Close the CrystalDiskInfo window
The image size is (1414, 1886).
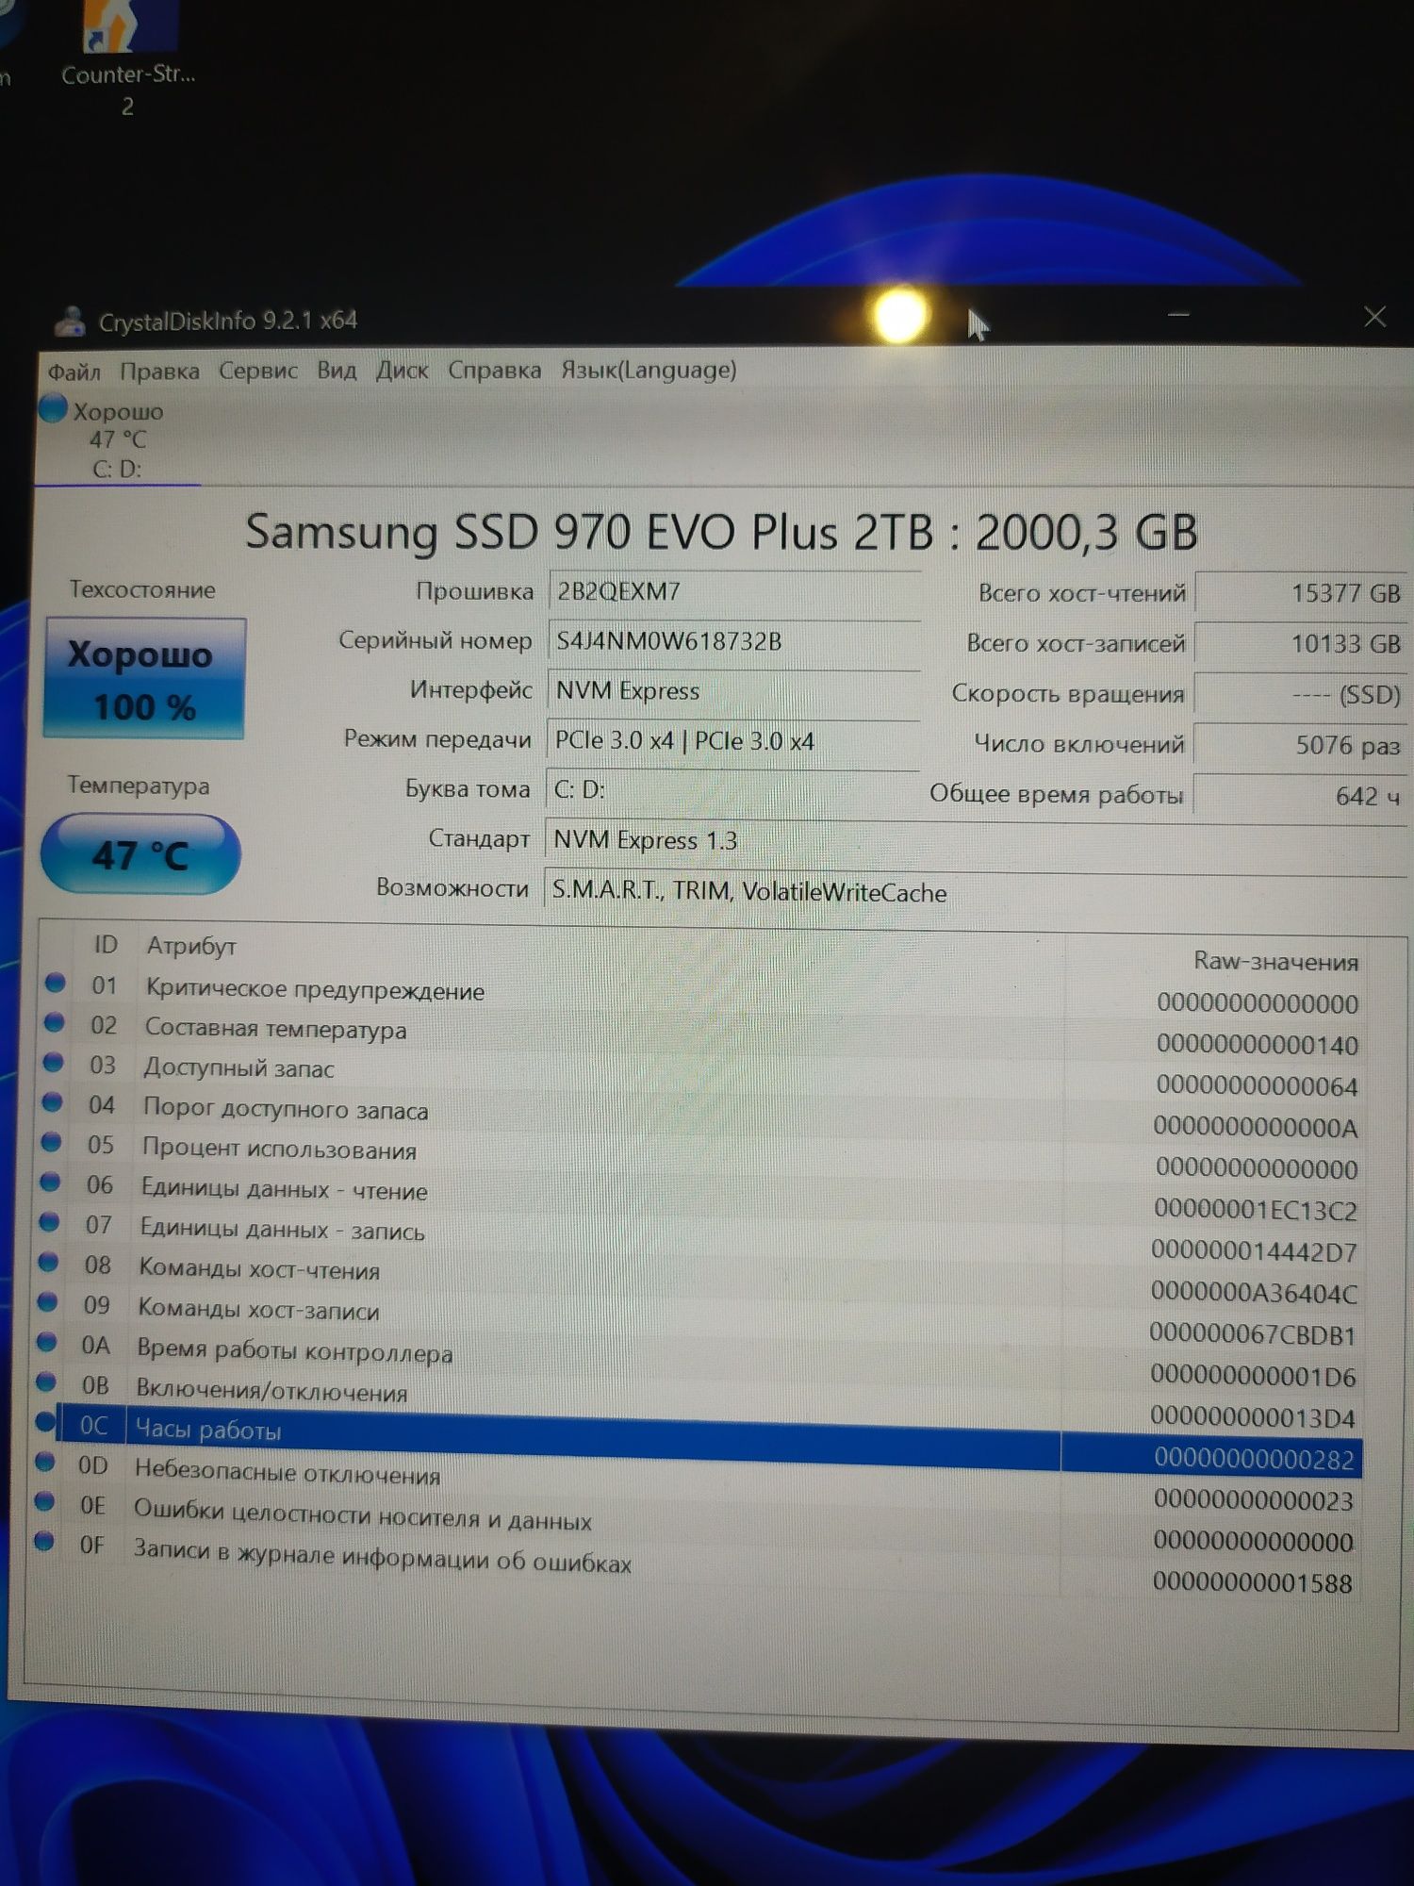[1374, 317]
